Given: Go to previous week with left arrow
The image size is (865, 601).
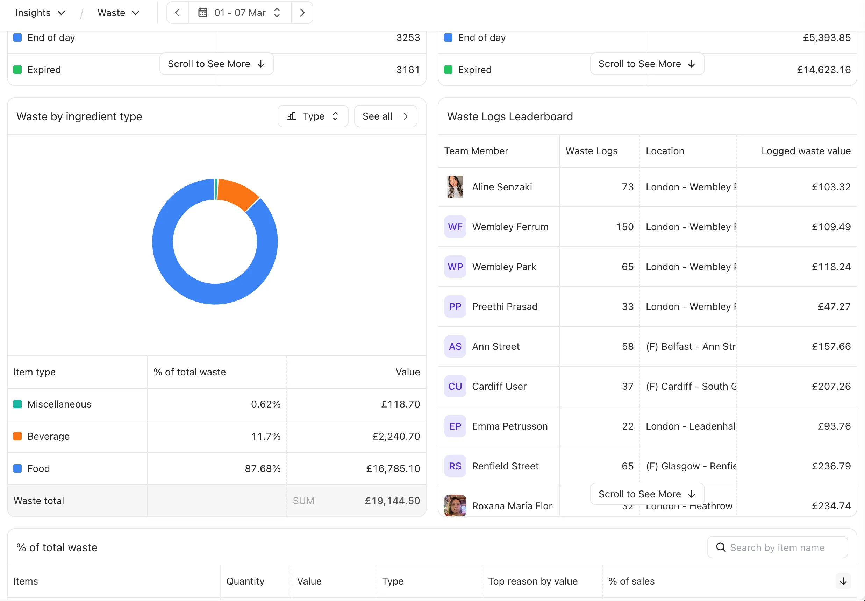Looking at the screenshot, I should (177, 13).
